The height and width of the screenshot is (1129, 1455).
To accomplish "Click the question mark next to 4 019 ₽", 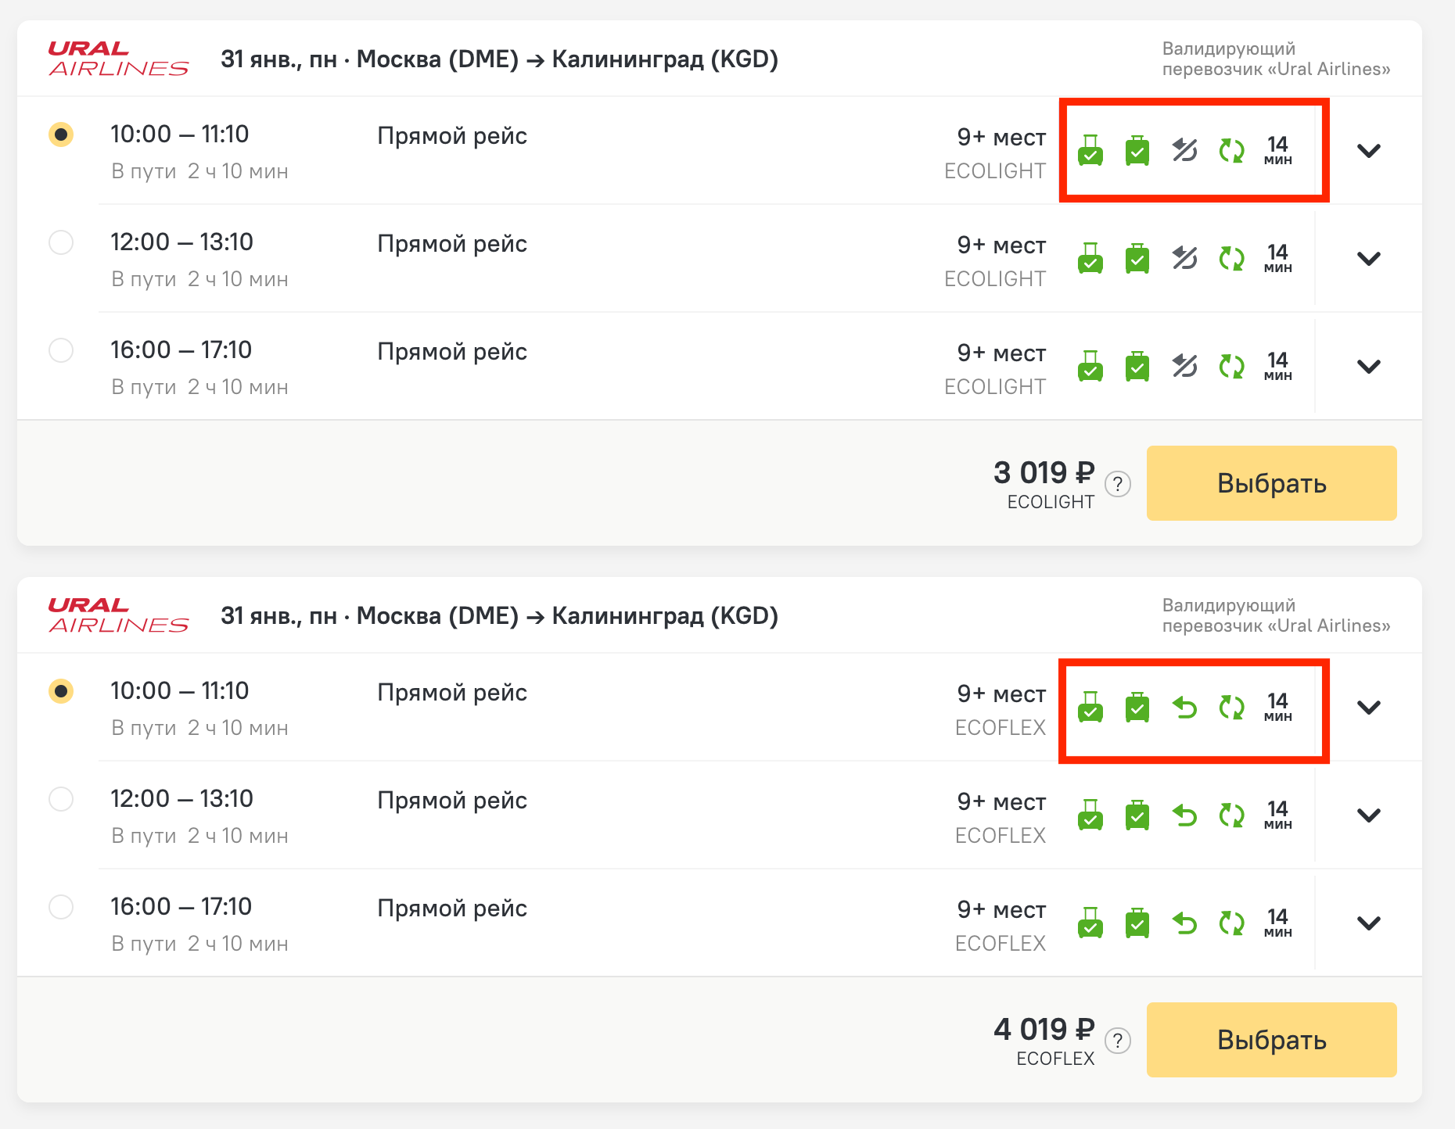I will 1118,1041.
